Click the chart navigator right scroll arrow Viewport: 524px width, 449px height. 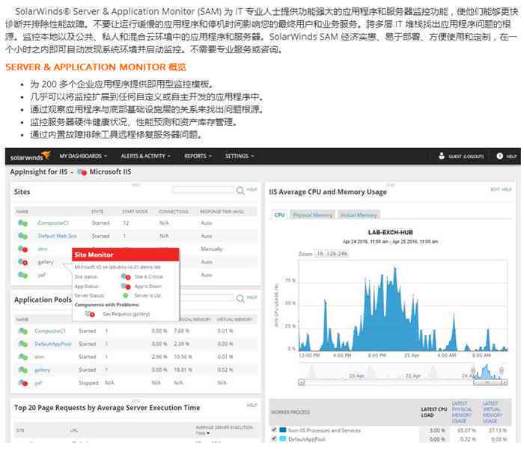click(x=505, y=383)
